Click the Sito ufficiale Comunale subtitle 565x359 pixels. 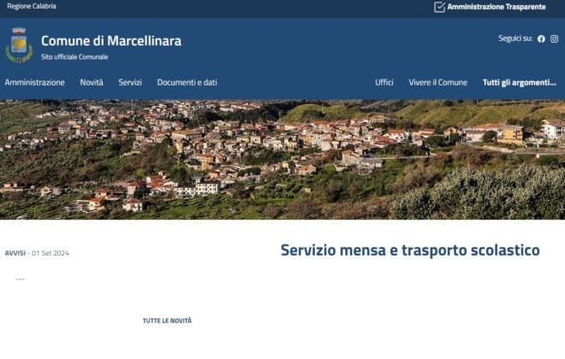(74, 56)
